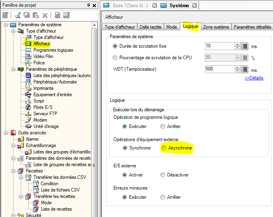273x217 pixels.
Task: Click the Equipement d'entrée USB icon
Action: click(x=28, y=95)
